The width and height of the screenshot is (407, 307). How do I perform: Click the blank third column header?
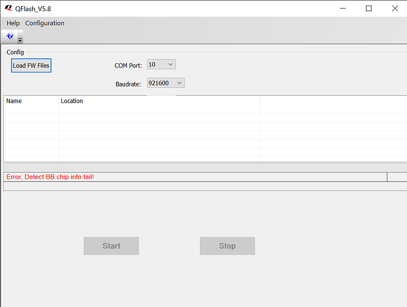[332, 101]
